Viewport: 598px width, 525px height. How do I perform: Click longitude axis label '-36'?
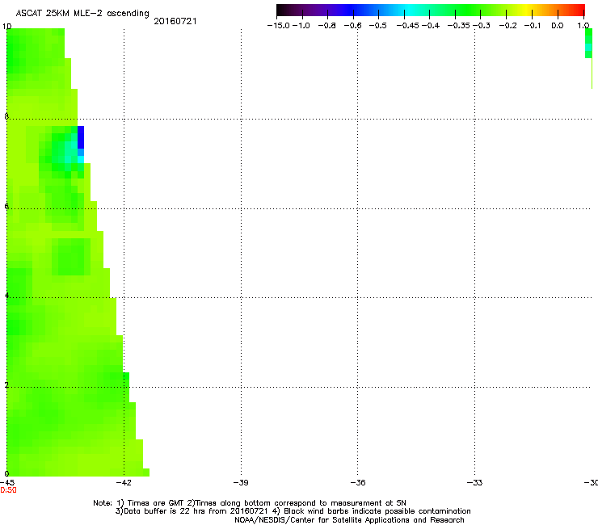[358, 483]
